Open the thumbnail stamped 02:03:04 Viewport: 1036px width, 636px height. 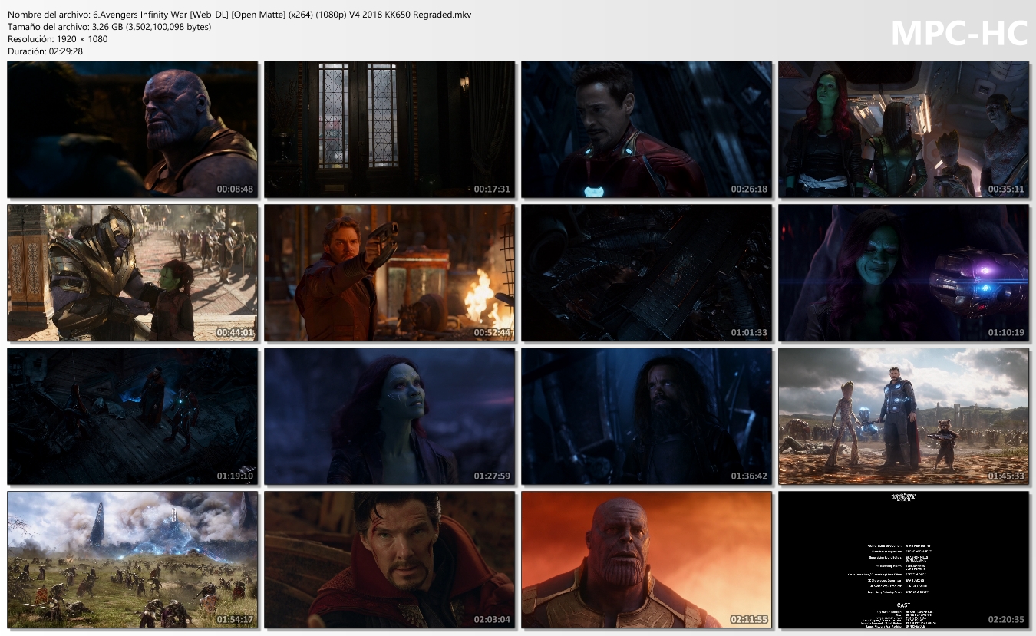[x=389, y=559]
